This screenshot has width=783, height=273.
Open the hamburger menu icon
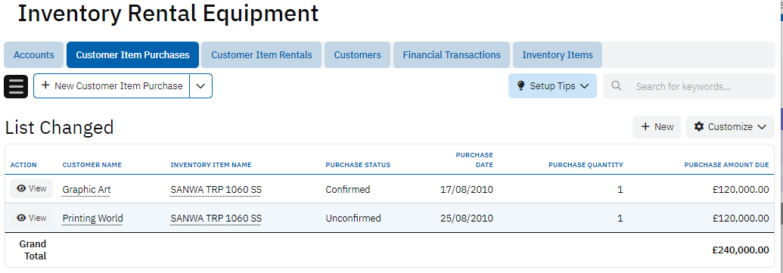click(16, 86)
